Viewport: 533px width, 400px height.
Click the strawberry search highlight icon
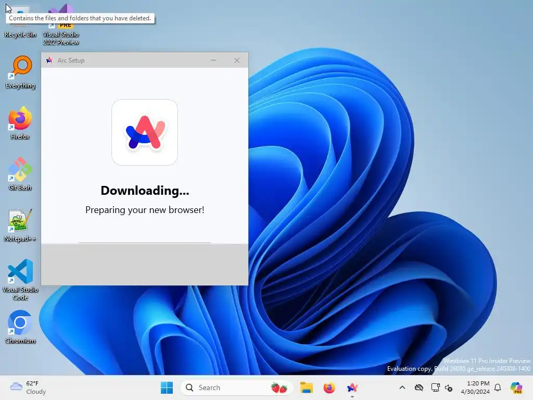point(279,387)
